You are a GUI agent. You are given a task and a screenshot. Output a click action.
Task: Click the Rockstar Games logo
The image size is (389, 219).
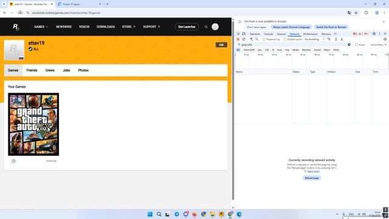pyautogui.click(x=16, y=27)
